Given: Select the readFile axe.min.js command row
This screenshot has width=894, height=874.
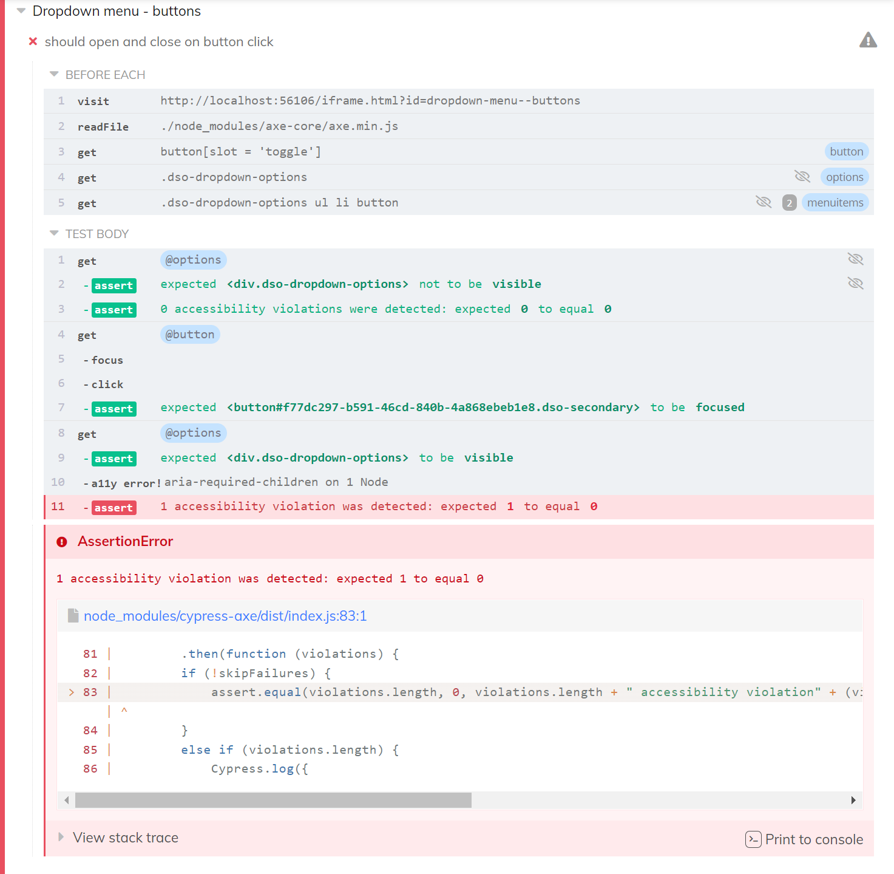Looking at the screenshot, I should click(x=459, y=126).
